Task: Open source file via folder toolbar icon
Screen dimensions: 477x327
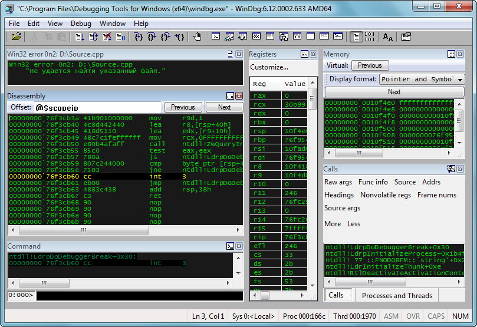Action: [x=16, y=37]
